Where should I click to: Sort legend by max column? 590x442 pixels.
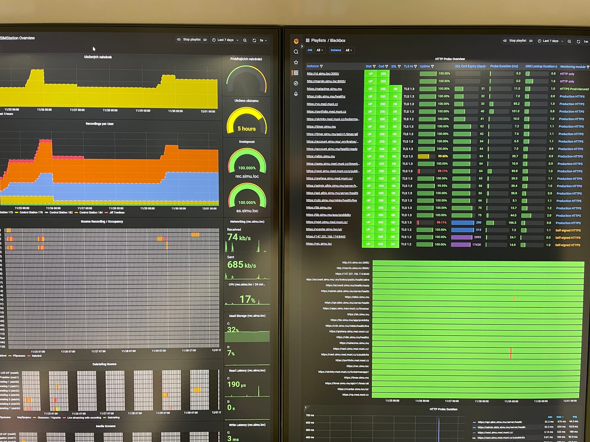coord(559,417)
